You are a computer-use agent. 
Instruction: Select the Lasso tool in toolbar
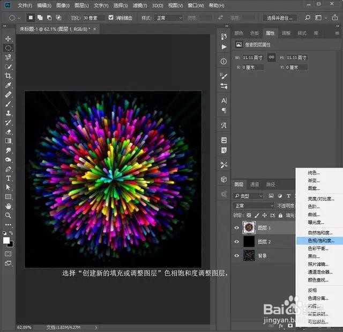(x=8, y=57)
